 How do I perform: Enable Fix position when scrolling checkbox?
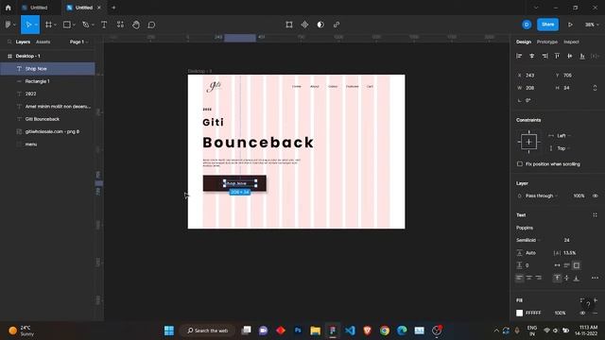coord(520,163)
